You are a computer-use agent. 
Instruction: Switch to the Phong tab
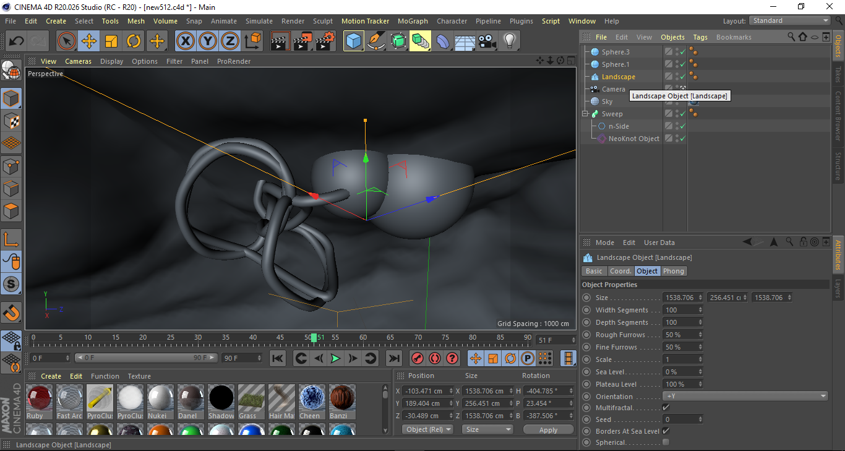pos(674,271)
